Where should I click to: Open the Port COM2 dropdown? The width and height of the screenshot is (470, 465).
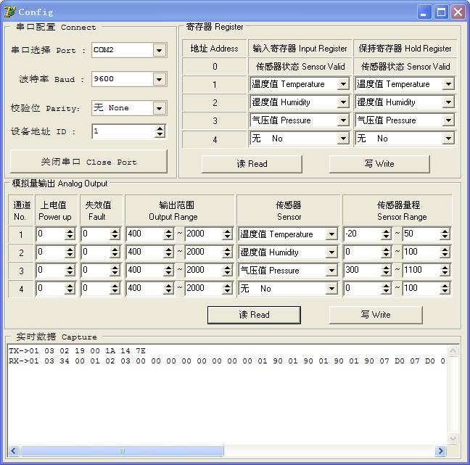[159, 50]
